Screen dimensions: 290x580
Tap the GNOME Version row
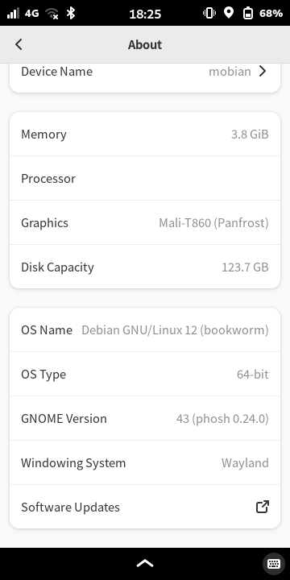[x=145, y=418]
